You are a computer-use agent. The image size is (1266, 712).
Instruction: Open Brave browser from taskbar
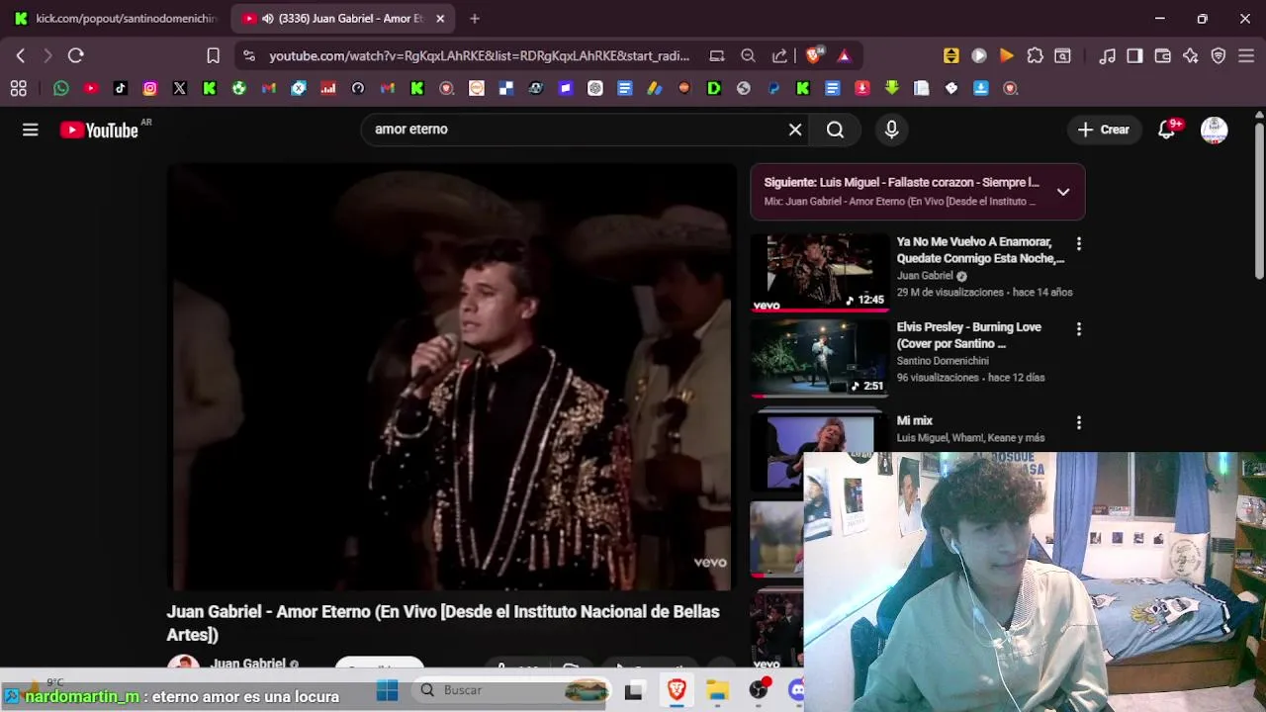677,690
